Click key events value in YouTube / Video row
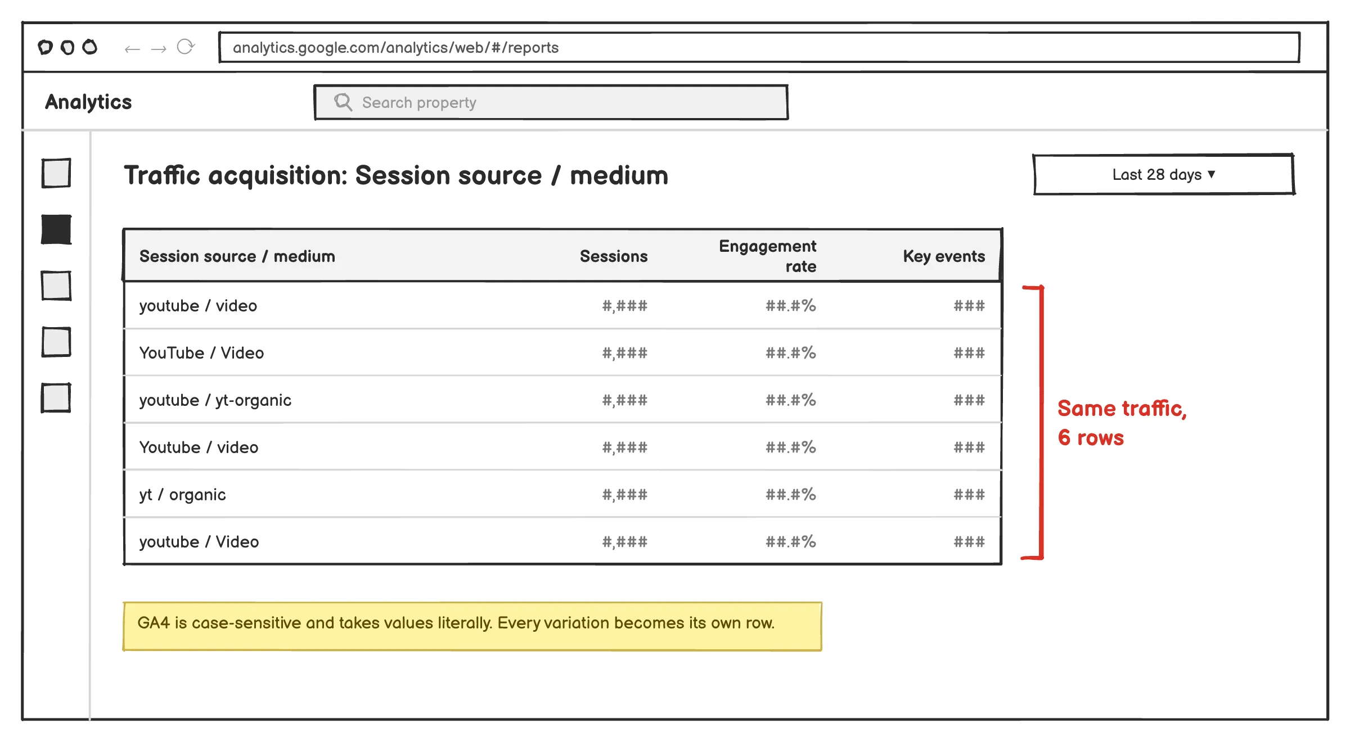 tap(969, 353)
